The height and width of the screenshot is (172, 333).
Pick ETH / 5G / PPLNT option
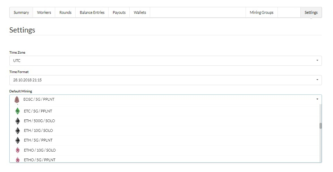pyautogui.click(x=164, y=141)
